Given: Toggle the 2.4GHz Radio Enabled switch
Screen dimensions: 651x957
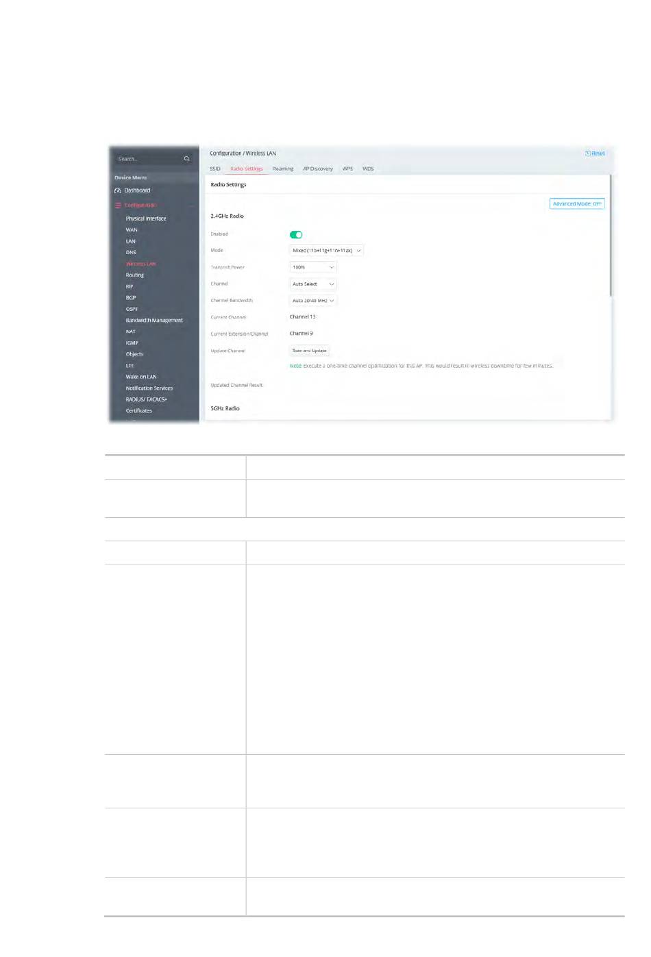Looking at the screenshot, I should (x=296, y=234).
